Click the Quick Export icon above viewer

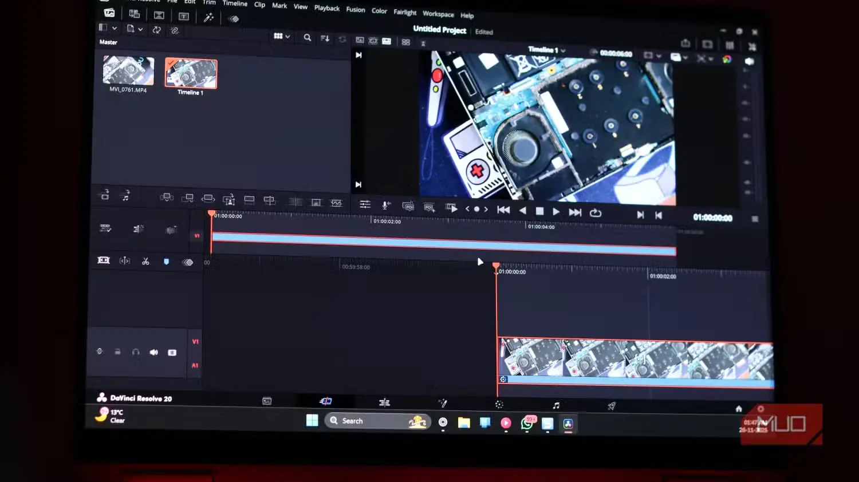pos(685,44)
